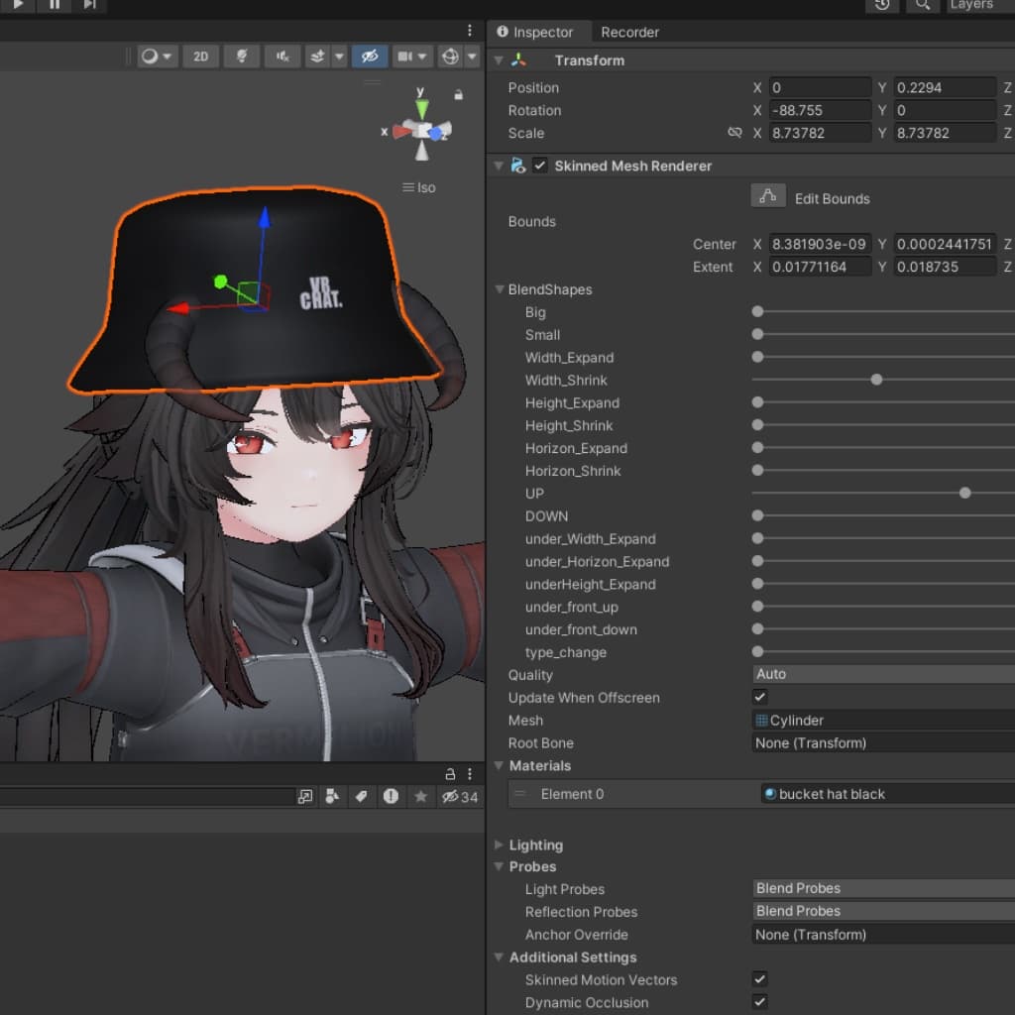Click the Edit Bounds button
The height and width of the screenshot is (1015, 1015).
[768, 195]
